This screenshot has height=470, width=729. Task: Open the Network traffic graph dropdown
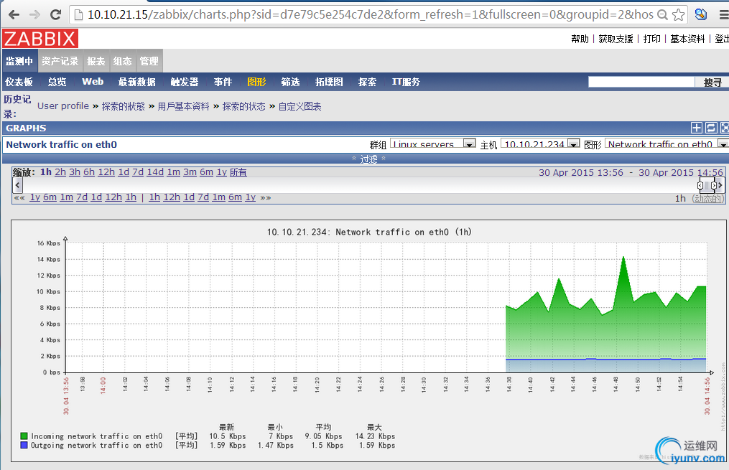point(667,144)
